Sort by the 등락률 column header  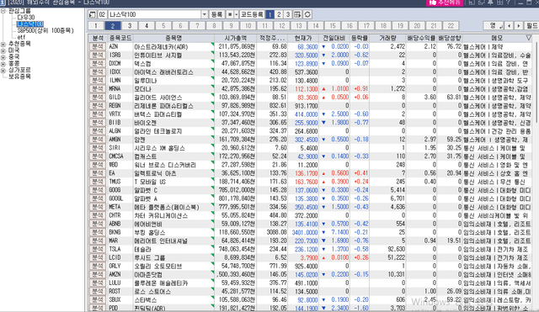point(360,38)
